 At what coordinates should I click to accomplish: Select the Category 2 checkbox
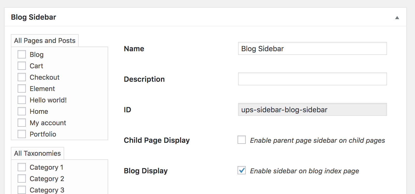coord(22,179)
